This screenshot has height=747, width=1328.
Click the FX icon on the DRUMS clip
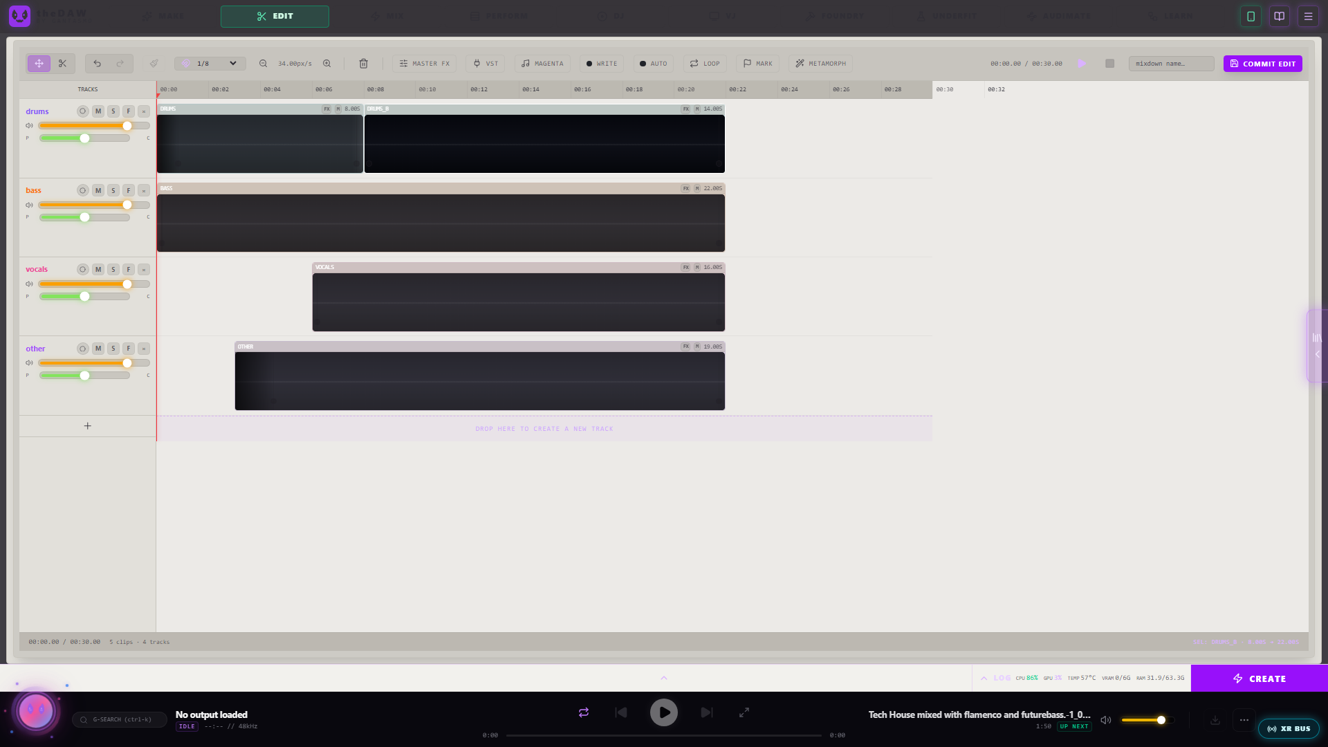click(x=326, y=109)
